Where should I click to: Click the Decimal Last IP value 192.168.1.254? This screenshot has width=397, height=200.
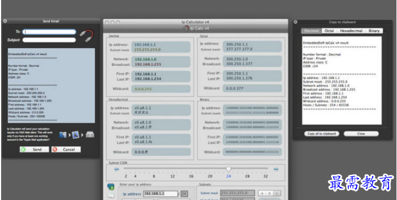click(x=148, y=79)
